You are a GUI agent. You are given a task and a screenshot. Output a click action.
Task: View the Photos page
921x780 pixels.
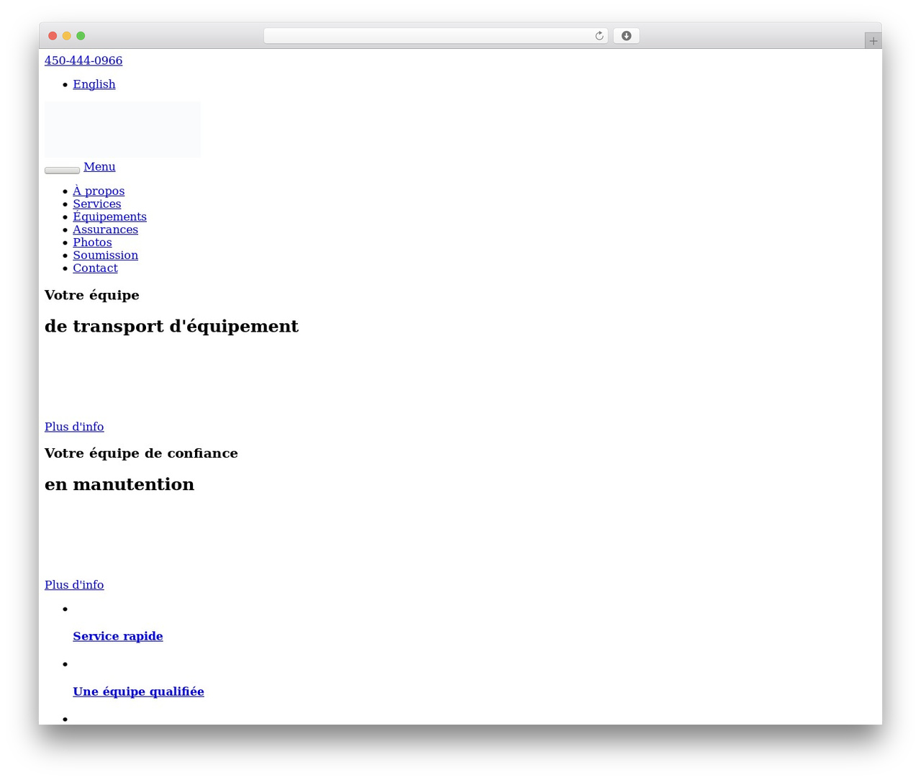[x=92, y=242]
